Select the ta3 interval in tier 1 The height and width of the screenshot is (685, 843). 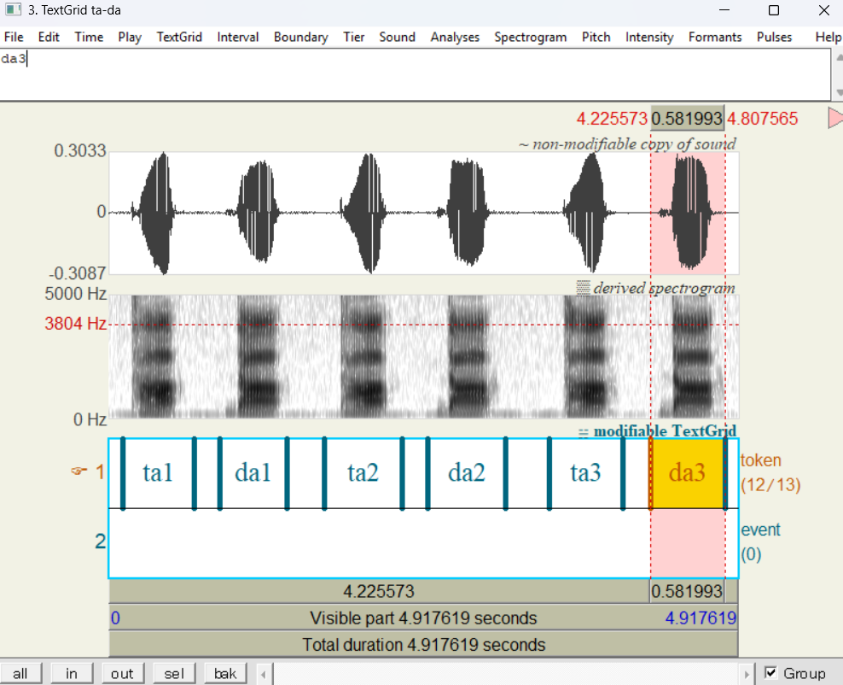click(x=585, y=473)
